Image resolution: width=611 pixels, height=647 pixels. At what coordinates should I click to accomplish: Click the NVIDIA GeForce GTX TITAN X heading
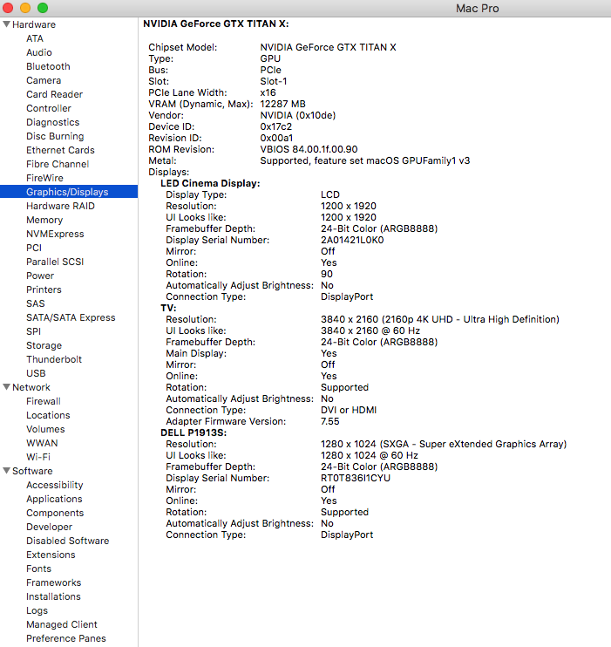[x=216, y=24]
